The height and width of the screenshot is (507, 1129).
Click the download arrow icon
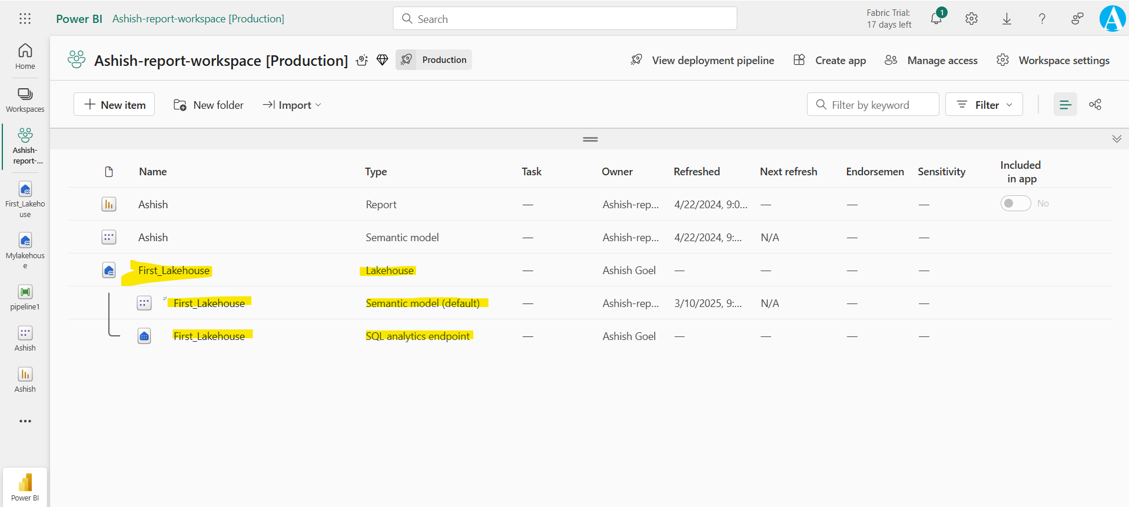1007,19
